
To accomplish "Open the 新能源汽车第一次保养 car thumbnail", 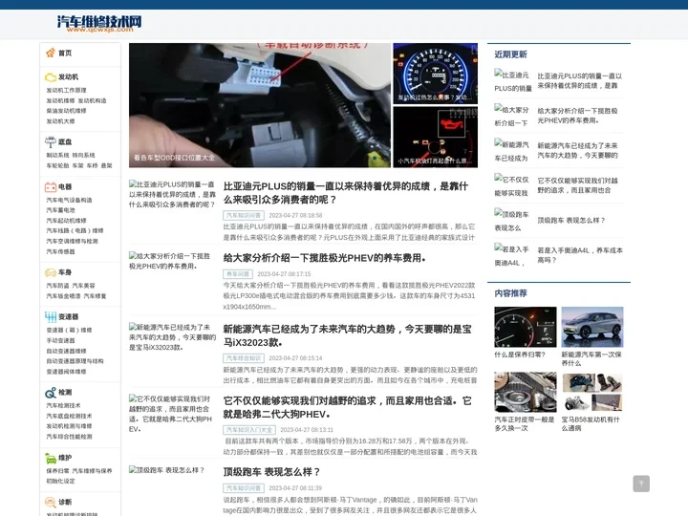I will coord(592,327).
